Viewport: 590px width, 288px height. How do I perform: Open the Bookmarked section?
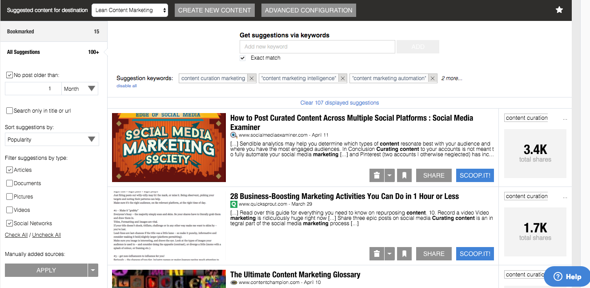coord(53,32)
